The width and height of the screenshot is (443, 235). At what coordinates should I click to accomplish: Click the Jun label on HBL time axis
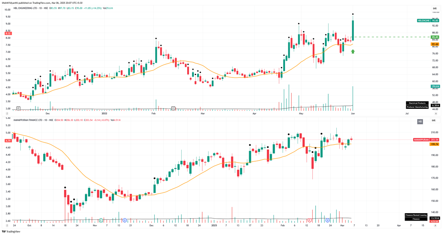coord(353,114)
